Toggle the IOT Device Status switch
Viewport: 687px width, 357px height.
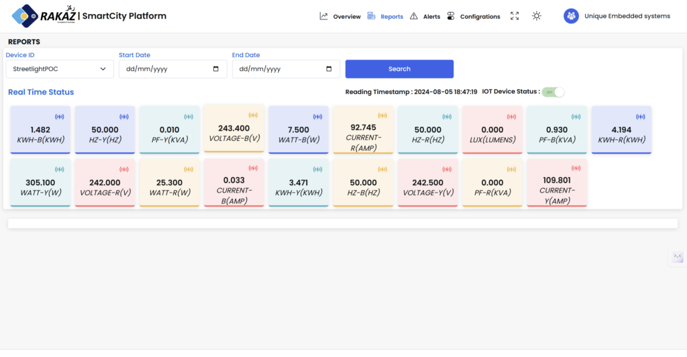click(553, 92)
